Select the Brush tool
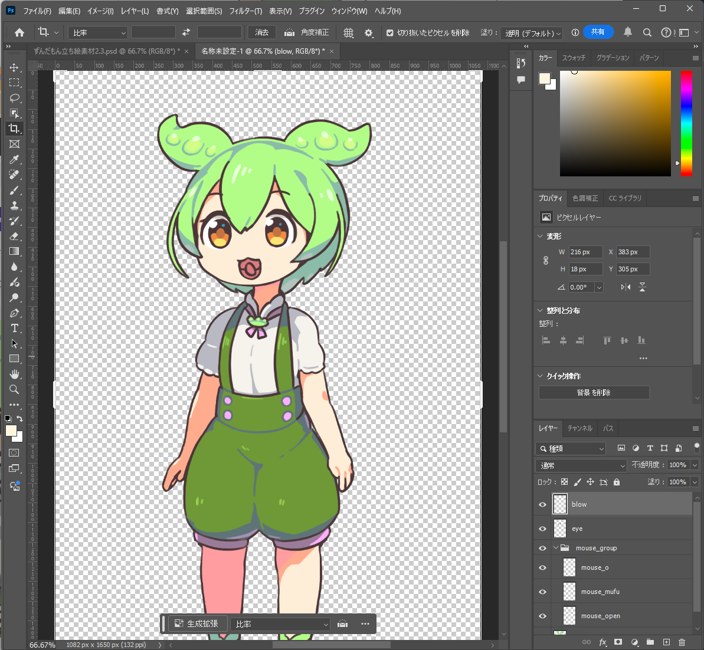This screenshot has width=704, height=650. (15, 190)
